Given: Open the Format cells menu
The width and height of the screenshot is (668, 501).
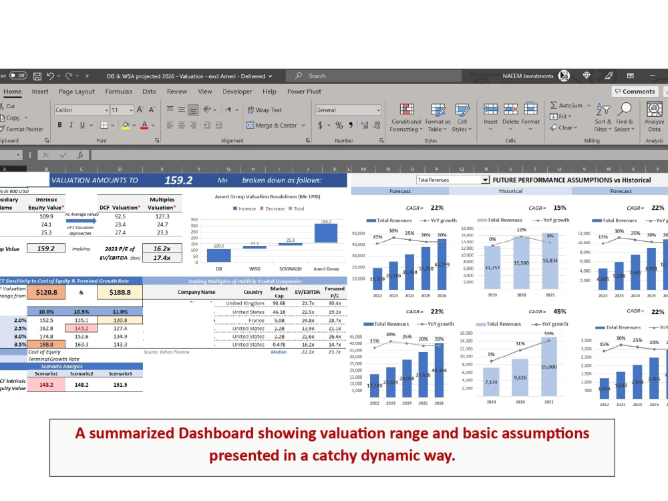Looking at the screenshot, I should point(530,117).
